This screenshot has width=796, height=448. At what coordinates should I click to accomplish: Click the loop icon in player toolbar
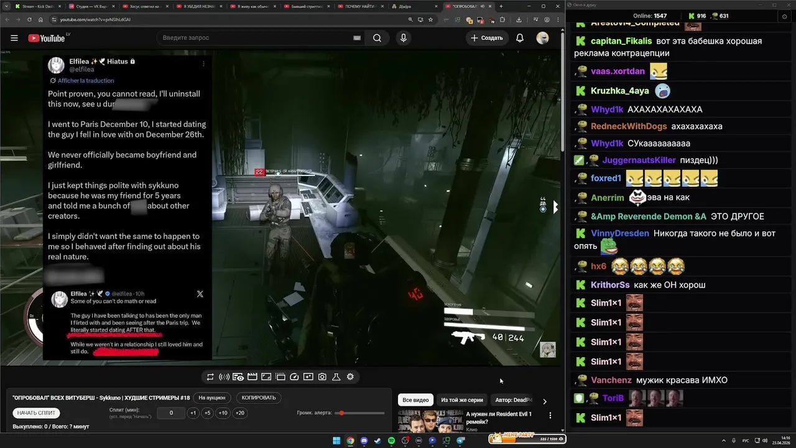(210, 376)
